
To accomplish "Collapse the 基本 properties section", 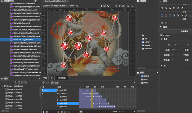I will 162,39.
